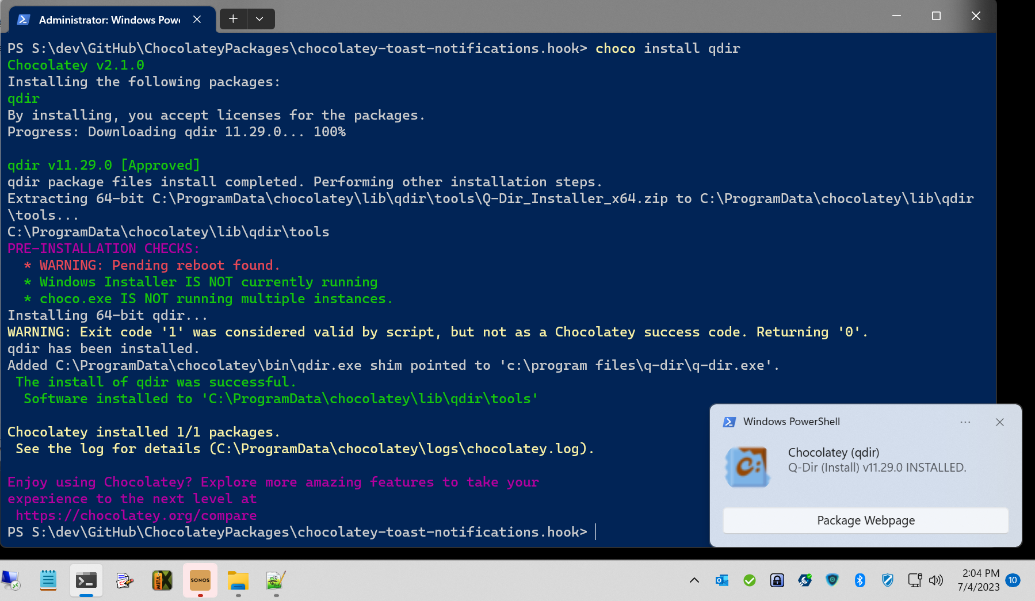Click 'PRE-INSTALLATION CHECKS:' heading text
This screenshot has width=1035, height=601.
(x=104, y=248)
